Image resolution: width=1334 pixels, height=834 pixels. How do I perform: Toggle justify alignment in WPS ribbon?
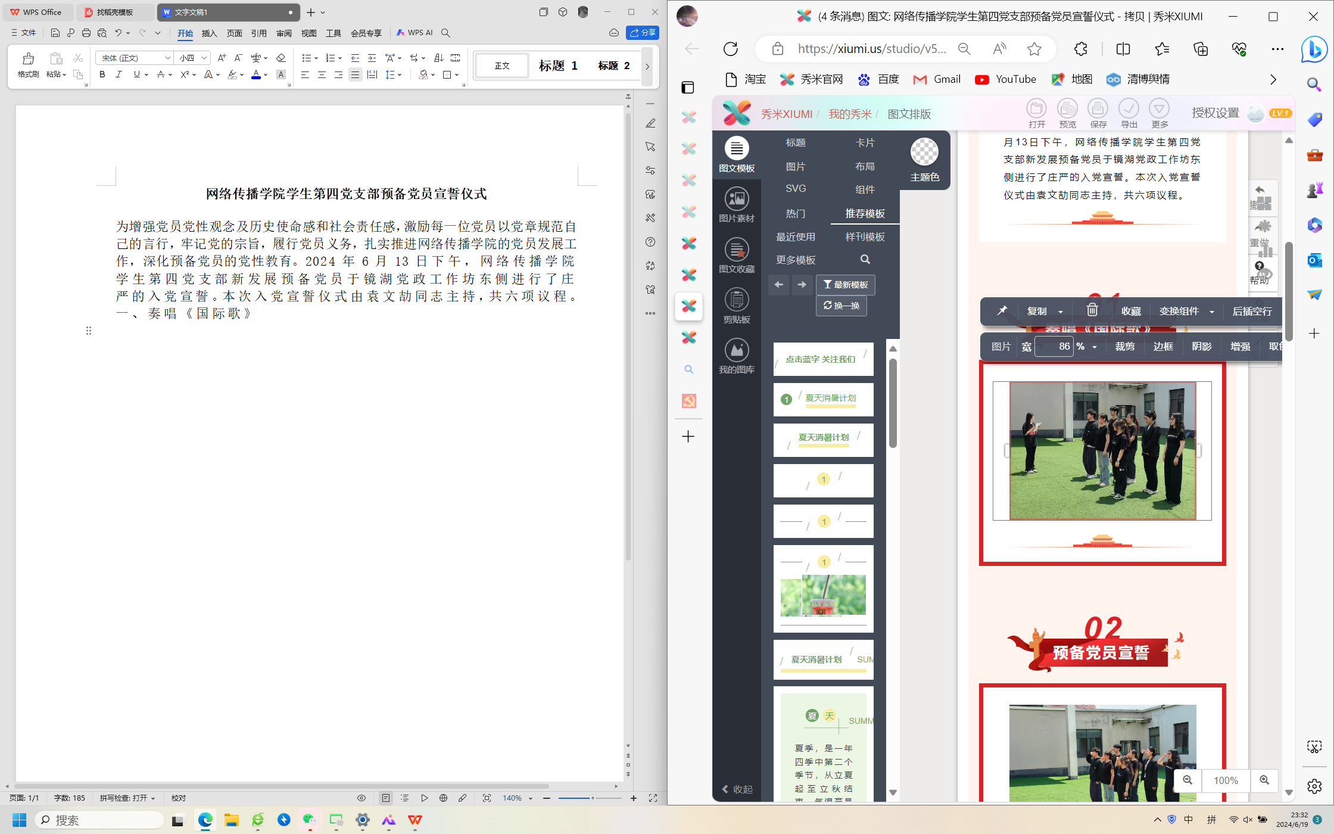355,74
